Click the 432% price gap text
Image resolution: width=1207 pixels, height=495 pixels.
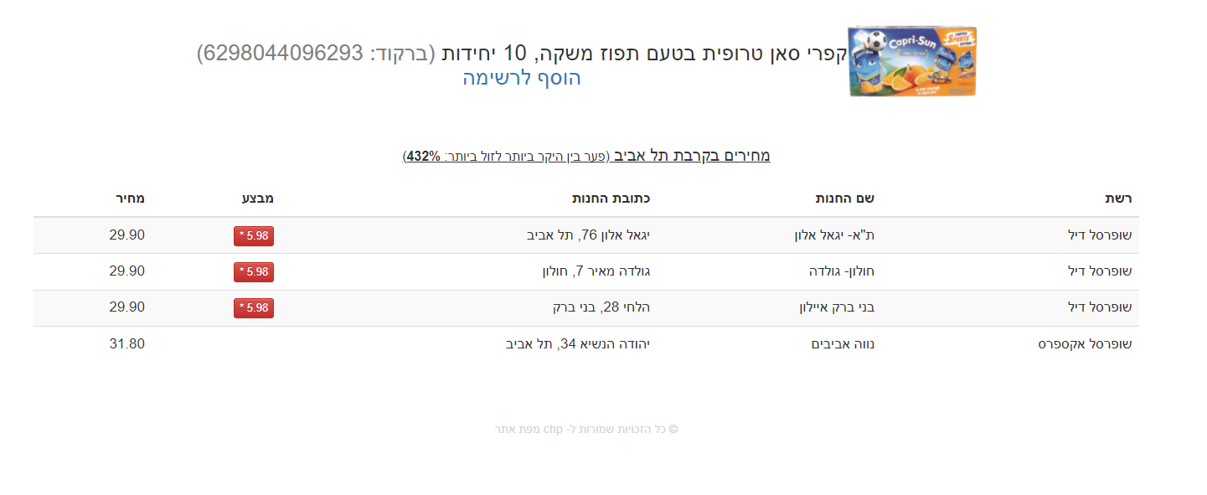point(424,157)
